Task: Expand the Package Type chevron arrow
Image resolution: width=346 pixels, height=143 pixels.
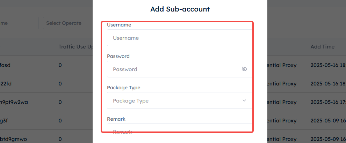Action: tap(244, 100)
